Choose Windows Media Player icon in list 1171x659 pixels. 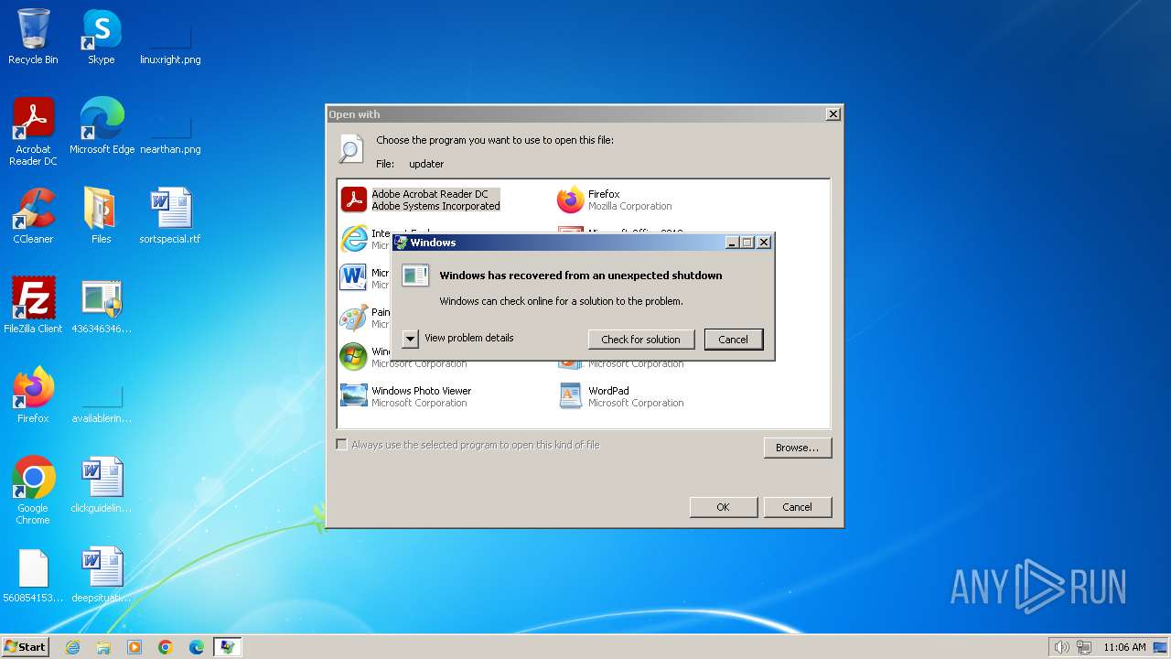coord(353,357)
